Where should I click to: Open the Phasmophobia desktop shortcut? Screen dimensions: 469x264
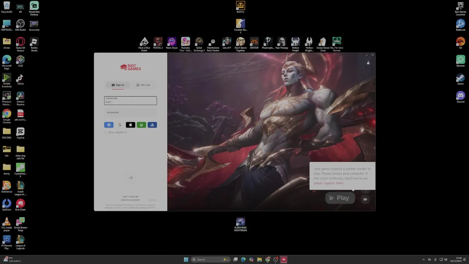268,43
